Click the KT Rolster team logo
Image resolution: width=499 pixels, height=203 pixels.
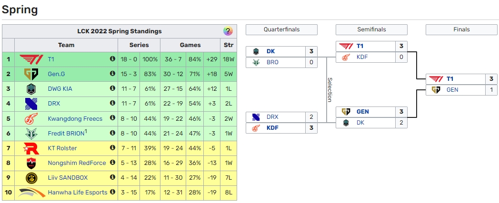coord(31,148)
